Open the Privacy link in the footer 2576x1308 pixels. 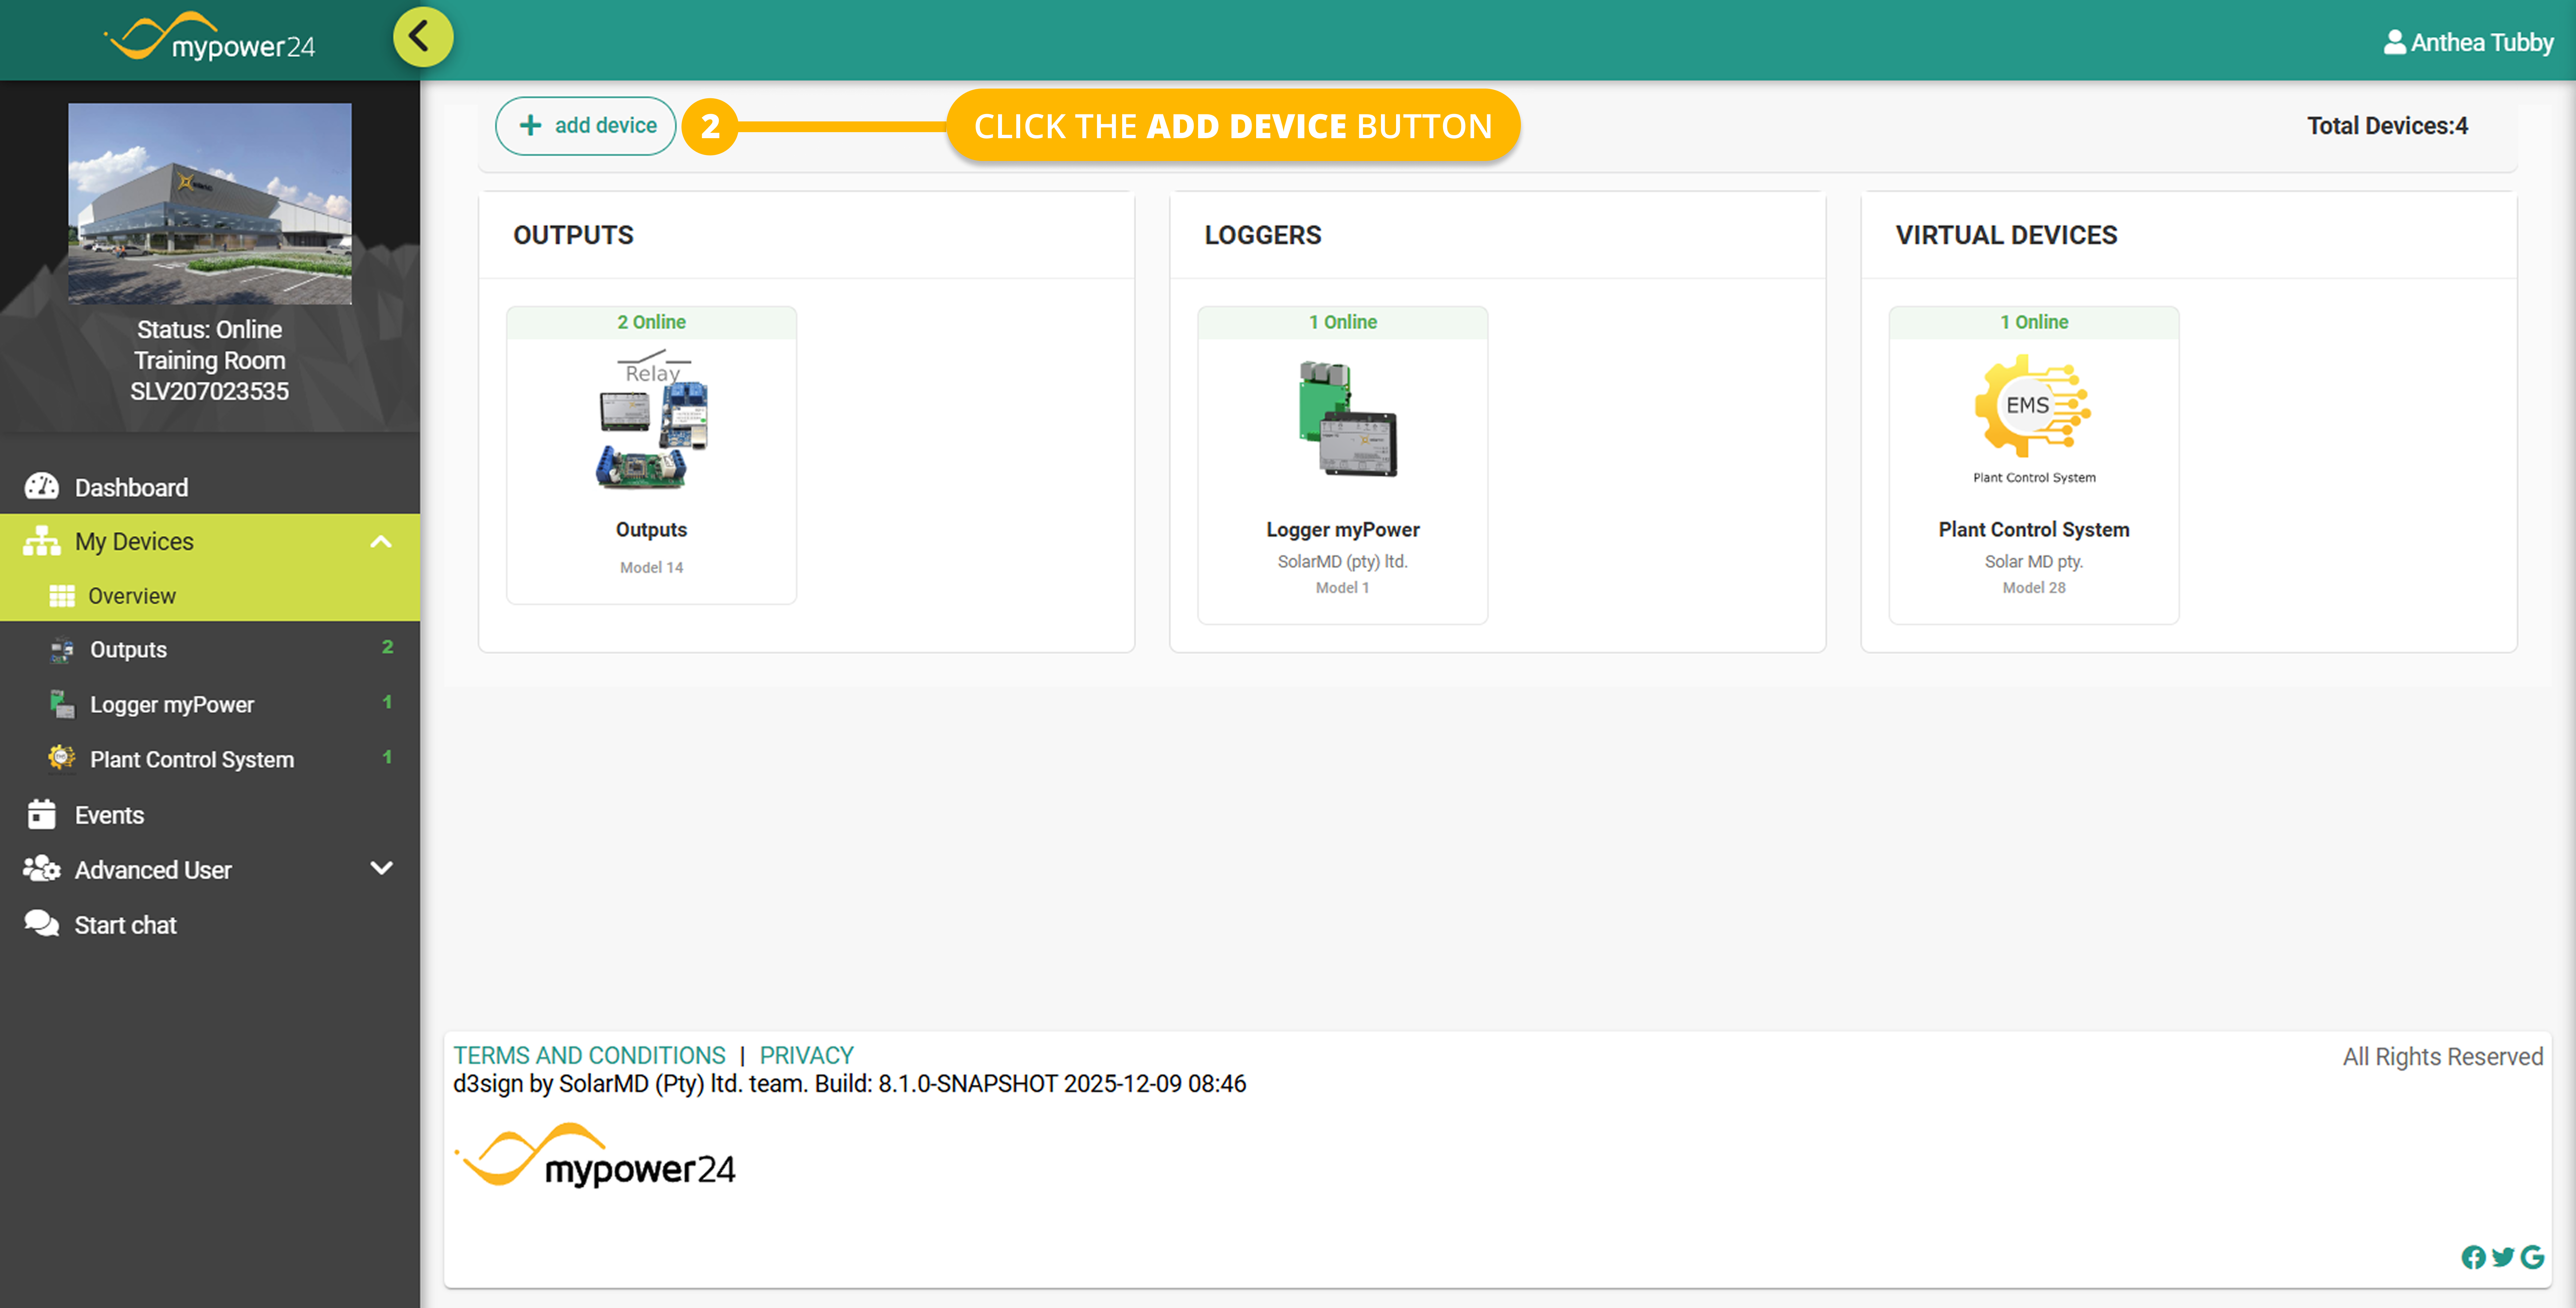[x=806, y=1055]
